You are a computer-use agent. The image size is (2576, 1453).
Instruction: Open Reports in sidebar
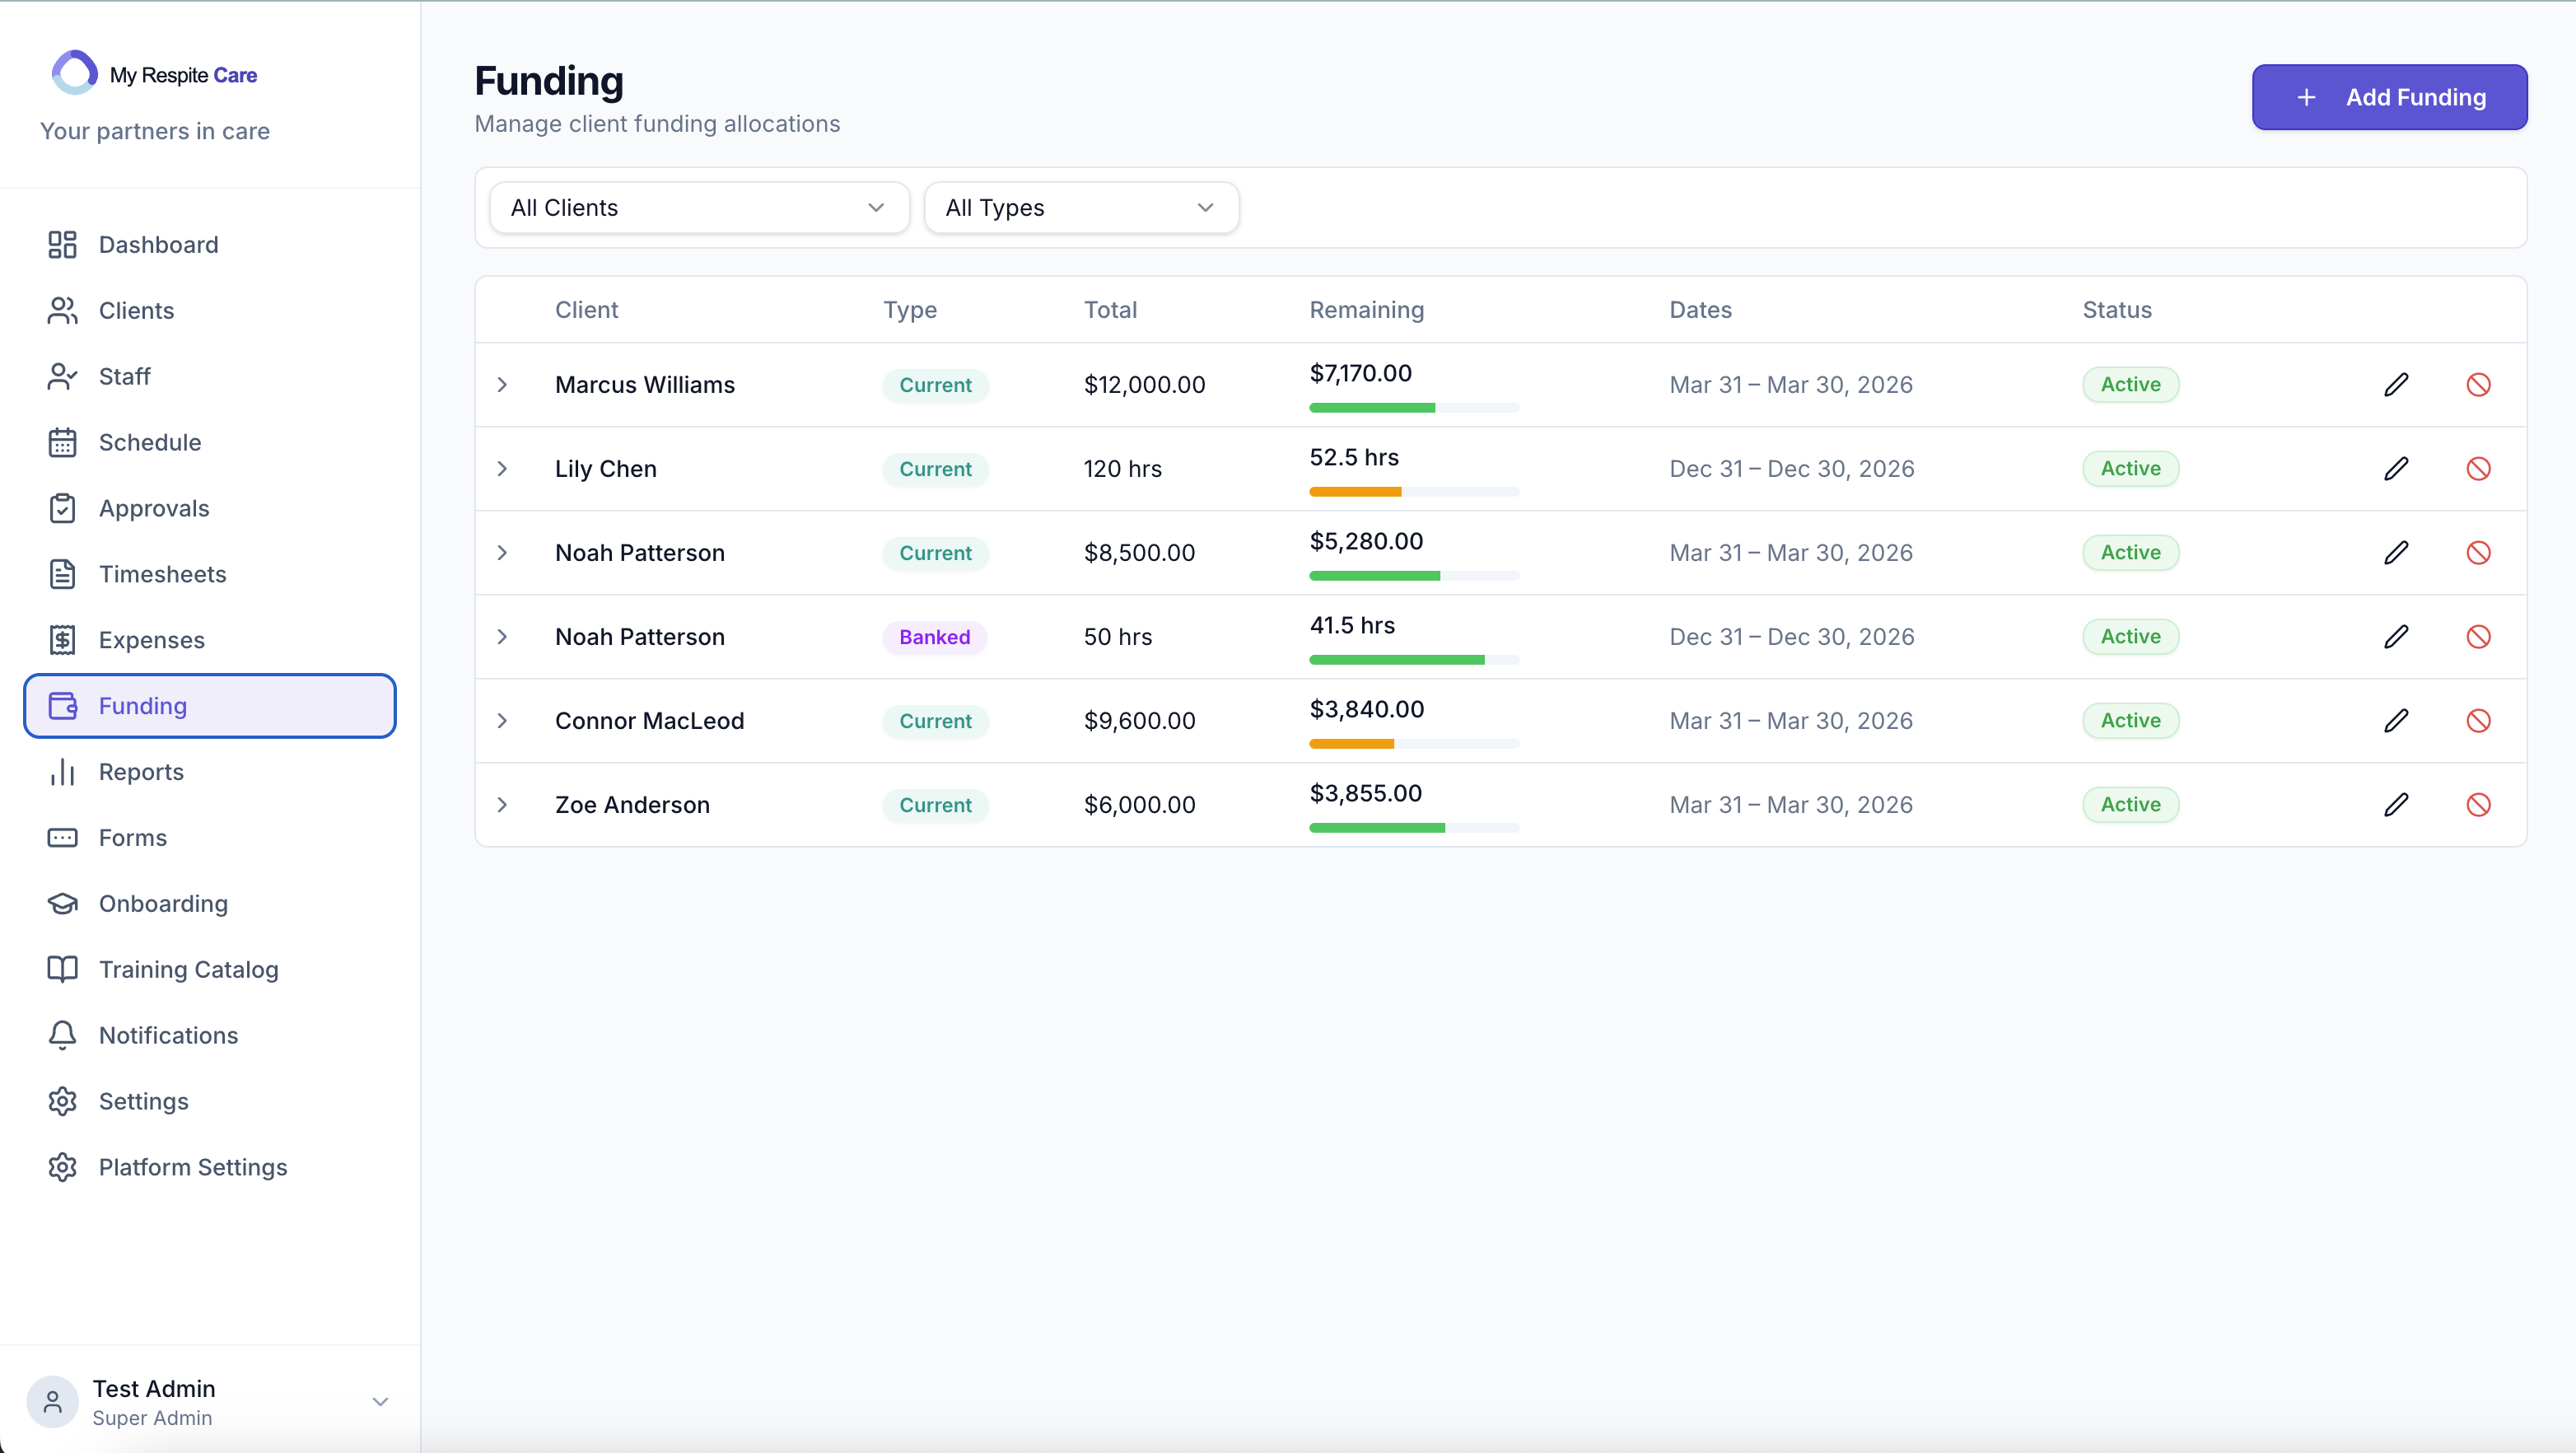coord(210,772)
